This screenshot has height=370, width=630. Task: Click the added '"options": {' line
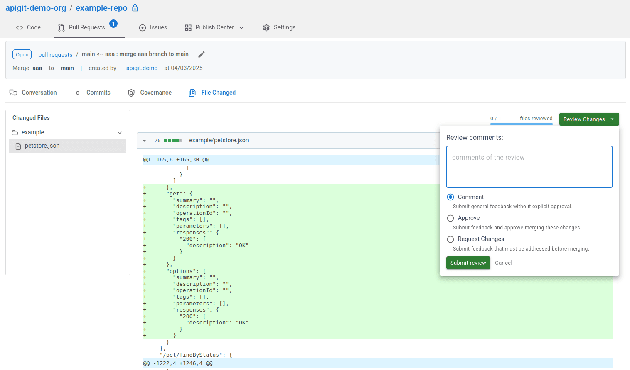pyautogui.click(x=186, y=271)
